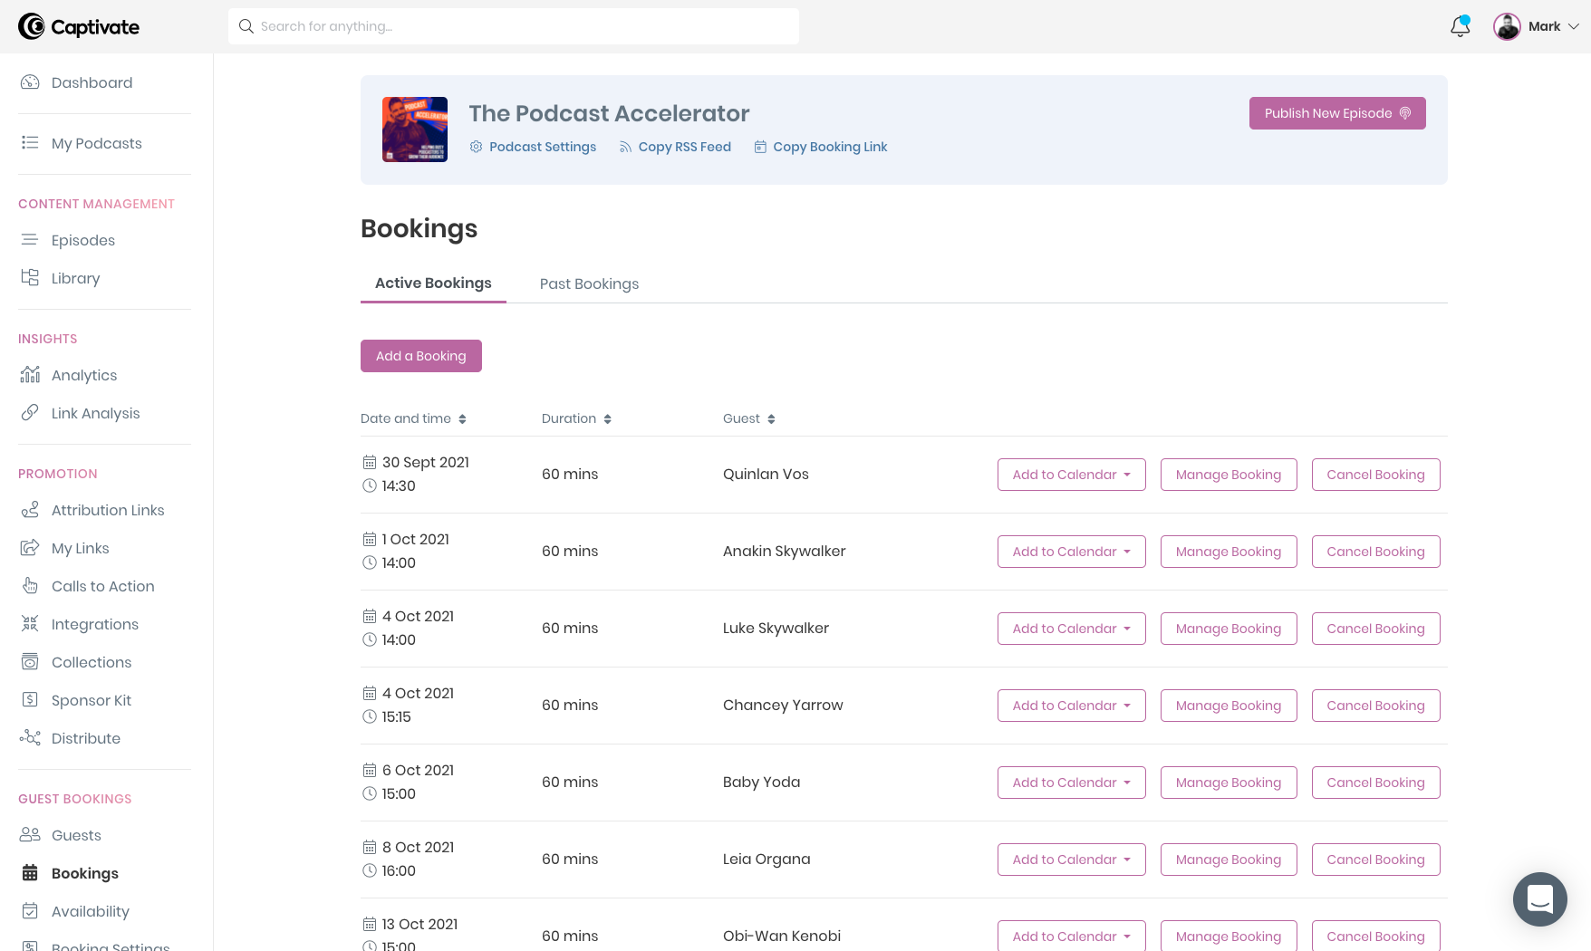Sort bookings by Guest name
The height and width of the screenshot is (951, 1591).
pyautogui.click(x=748, y=418)
